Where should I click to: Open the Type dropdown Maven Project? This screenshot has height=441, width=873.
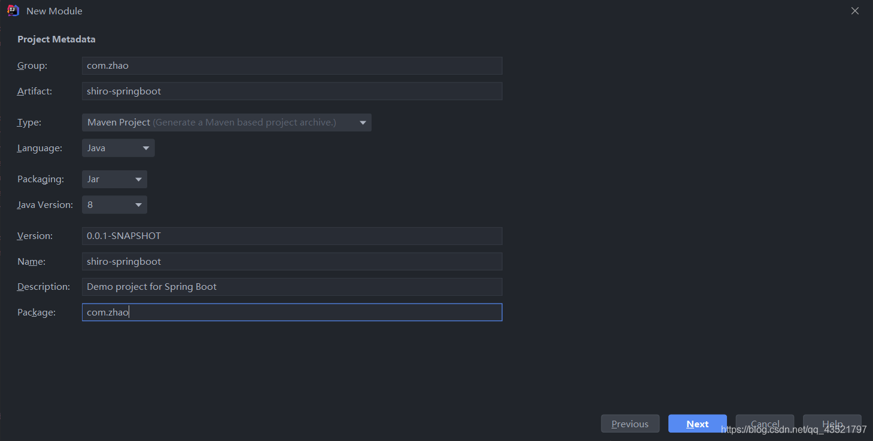tap(227, 122)
